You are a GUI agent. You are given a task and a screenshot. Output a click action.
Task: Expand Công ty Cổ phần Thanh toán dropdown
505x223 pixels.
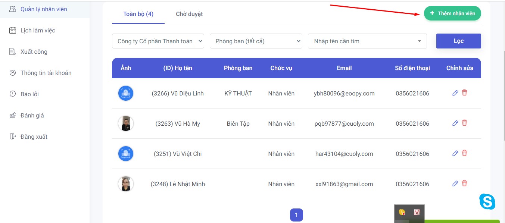pos(158,41)
